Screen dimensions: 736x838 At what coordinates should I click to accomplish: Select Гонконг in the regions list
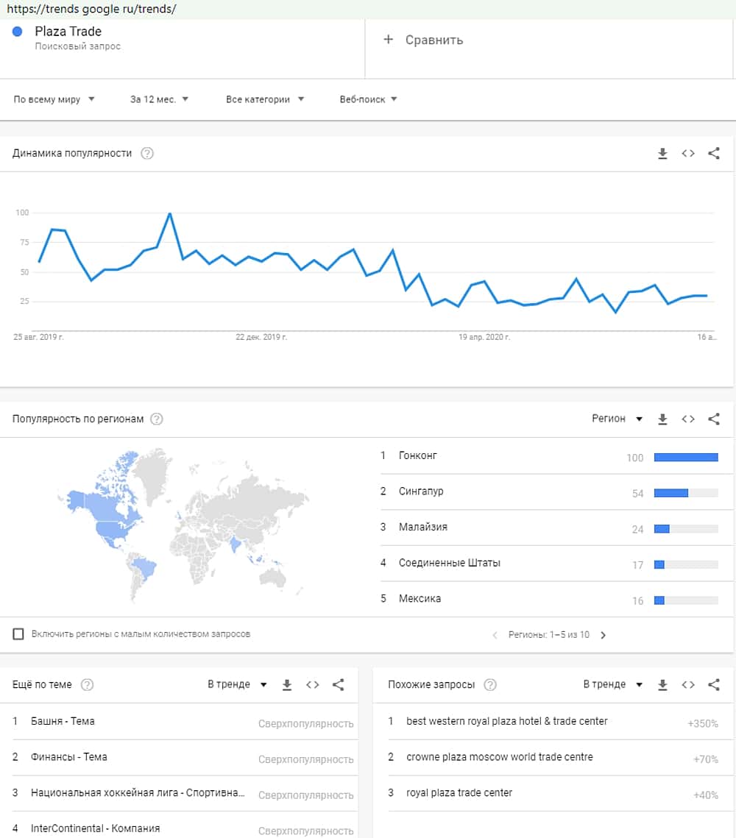tap(418, 456)
